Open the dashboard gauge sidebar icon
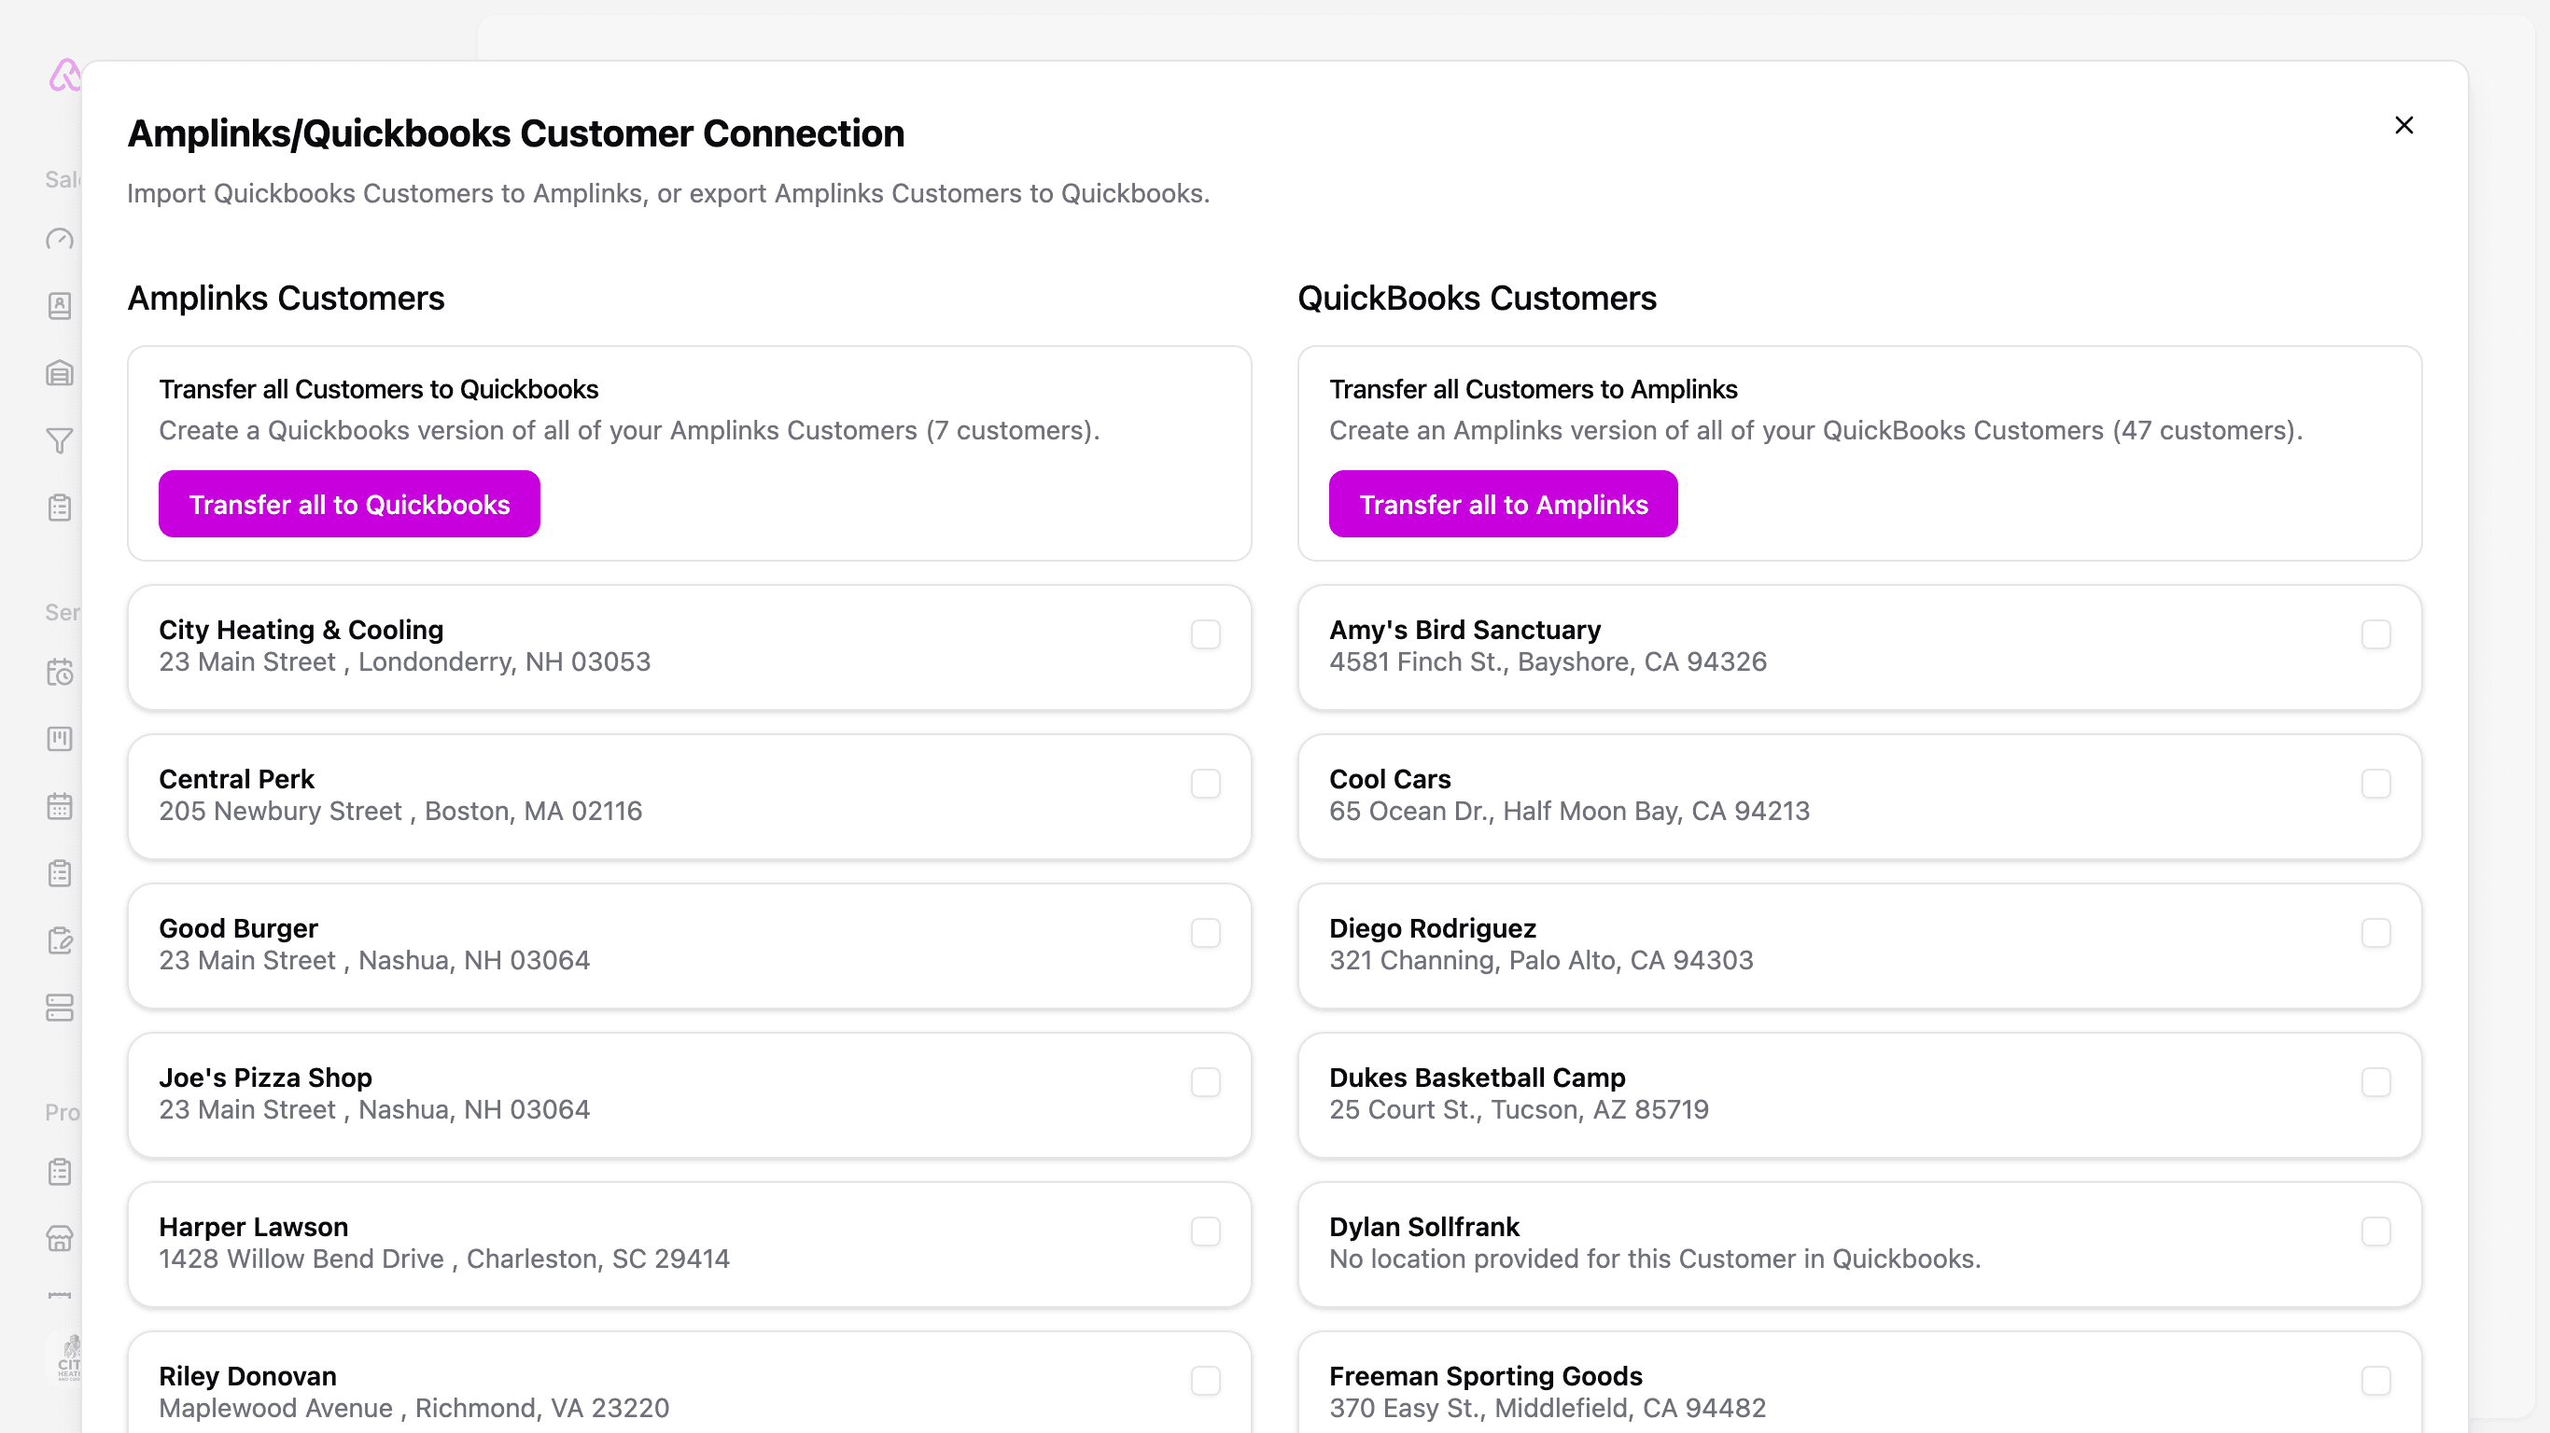2550x1433 pixels. point(60,240)
